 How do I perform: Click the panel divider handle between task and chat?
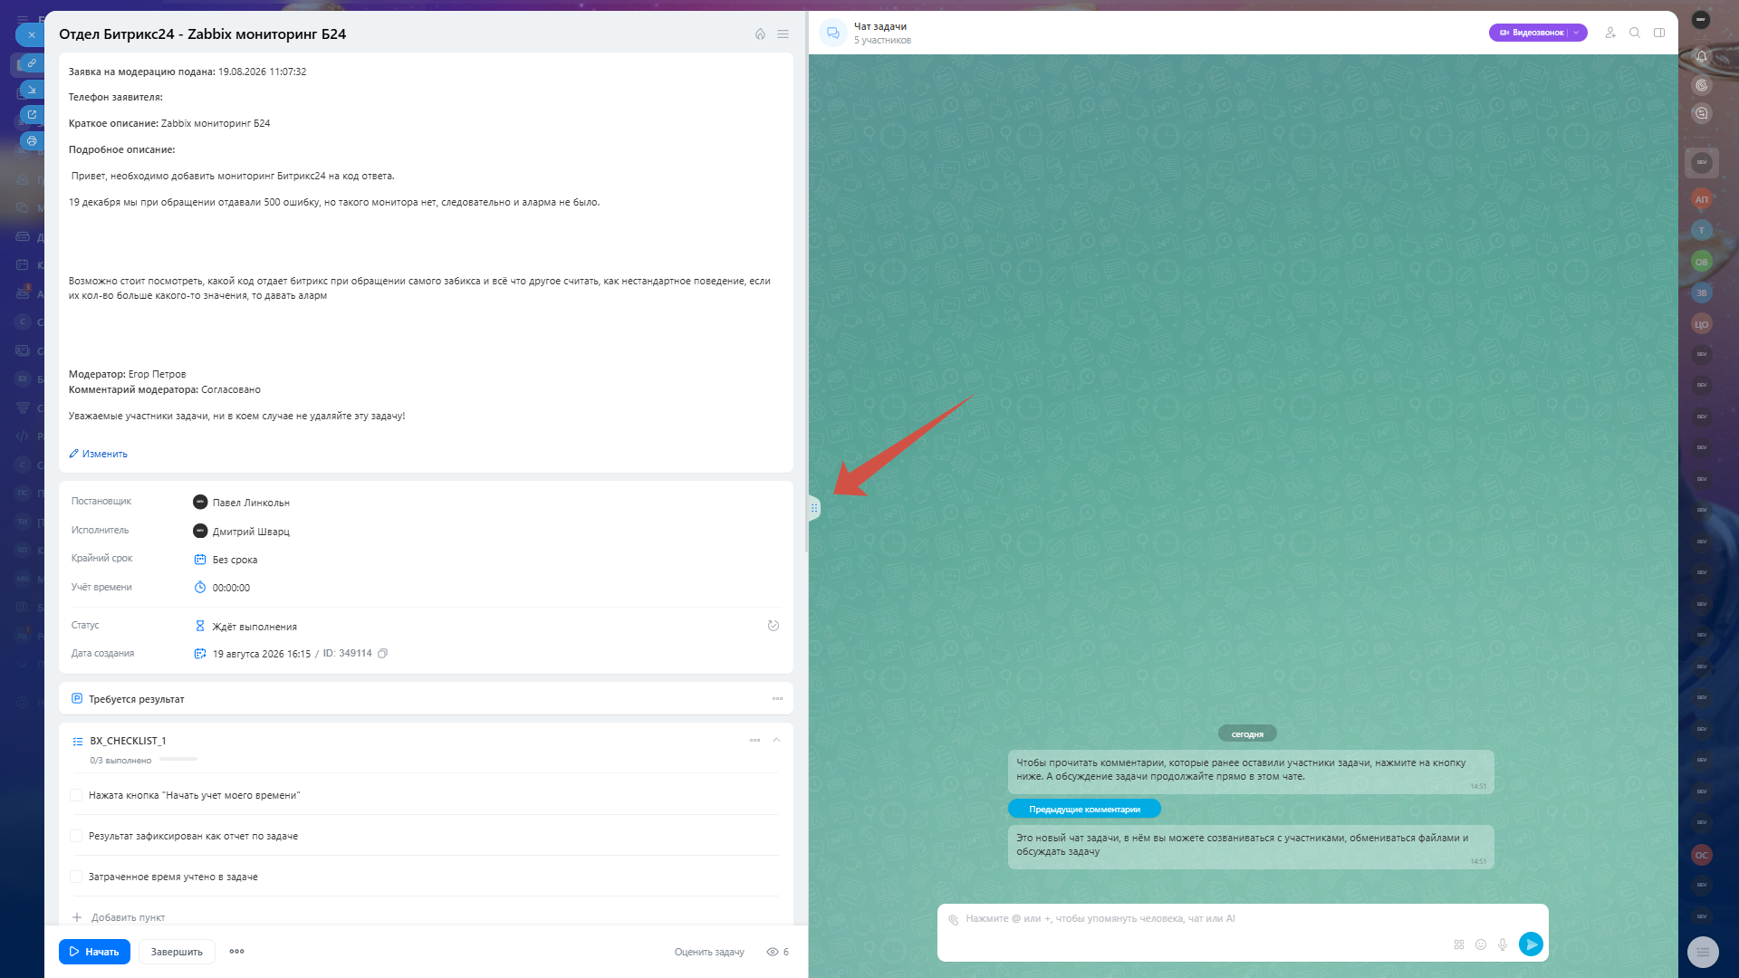(x=813, y=508)
